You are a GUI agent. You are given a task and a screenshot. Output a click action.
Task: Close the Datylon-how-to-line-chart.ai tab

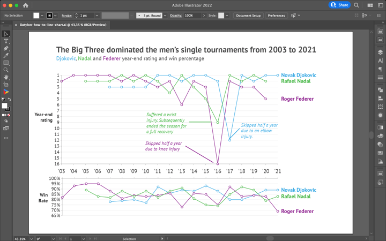(16, 25)
